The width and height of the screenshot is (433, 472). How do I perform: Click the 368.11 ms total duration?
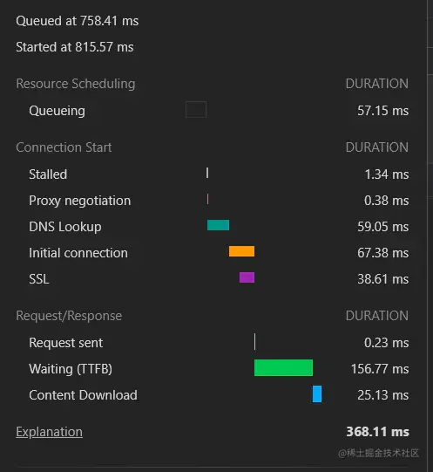click(377, 432)
